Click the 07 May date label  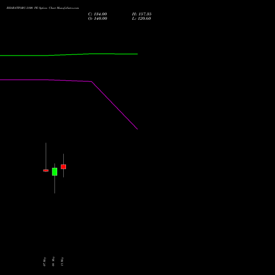45,261
